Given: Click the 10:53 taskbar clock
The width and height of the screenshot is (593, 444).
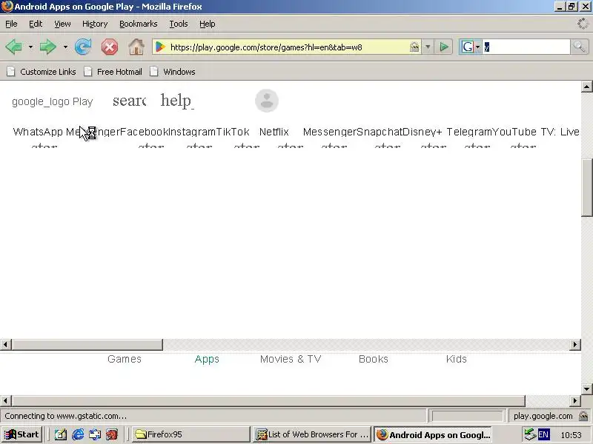Looking at the screenshot, I should [x=571, y=435].
